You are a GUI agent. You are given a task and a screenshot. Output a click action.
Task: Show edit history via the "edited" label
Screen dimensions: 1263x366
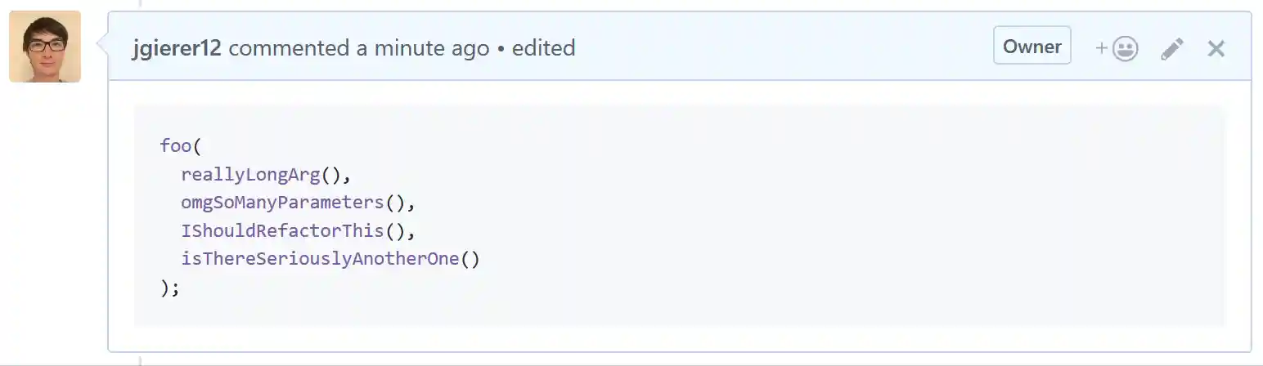coord(543,48)
